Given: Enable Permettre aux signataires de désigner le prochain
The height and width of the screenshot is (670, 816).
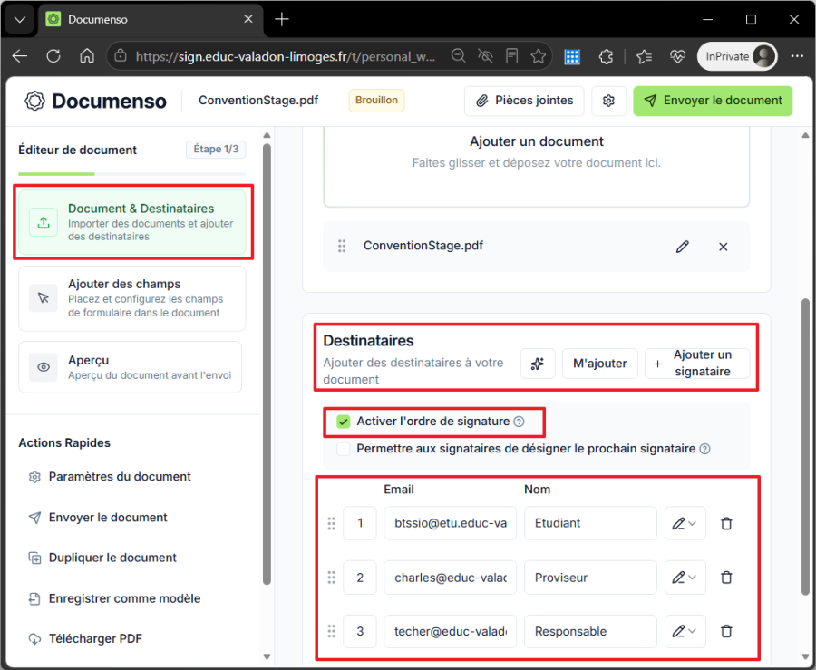Looking at the screenshot, I should coord(343,449).
